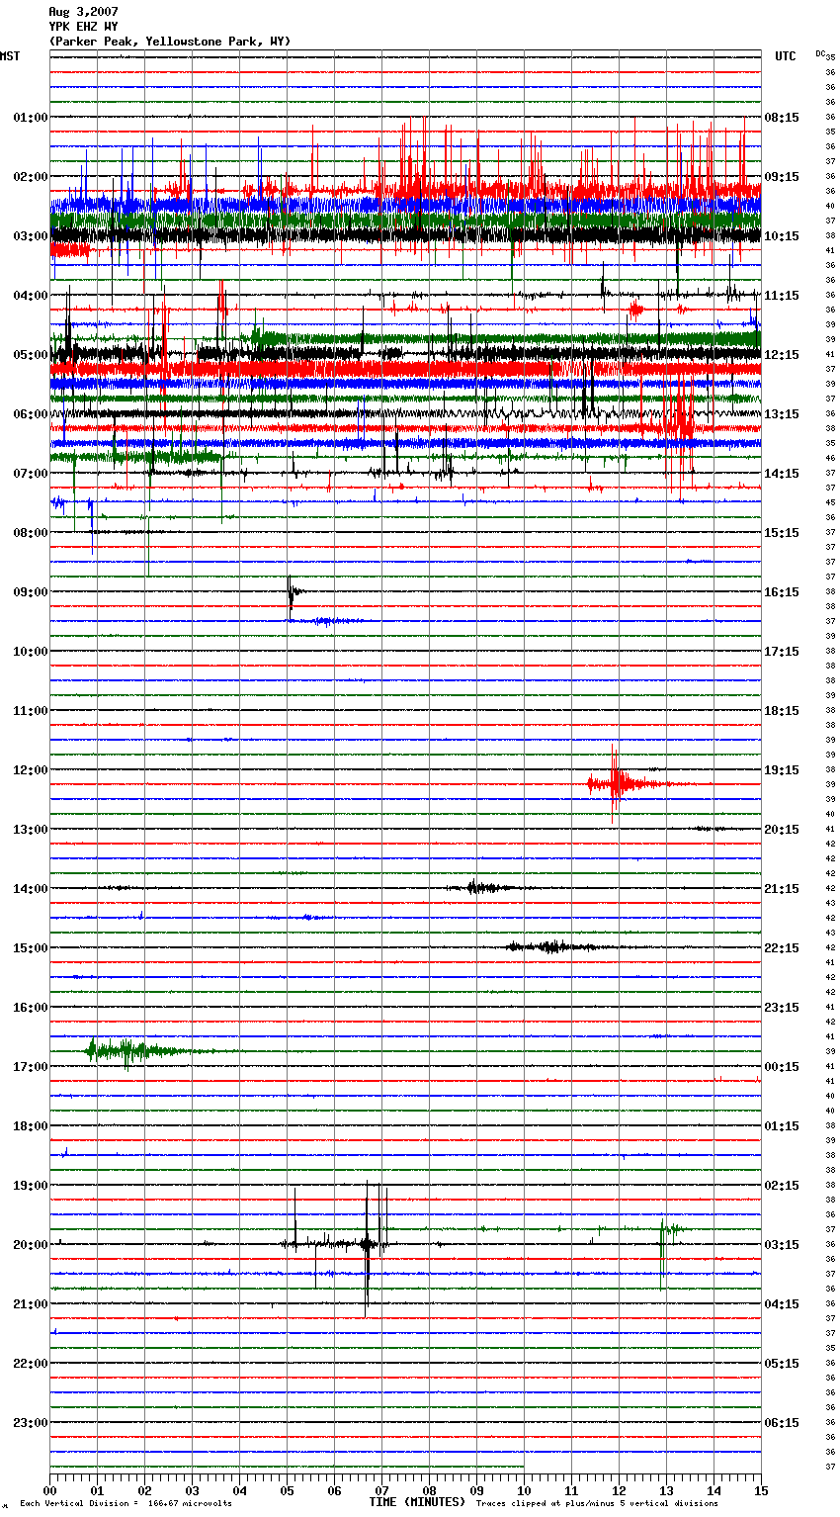
Task: Click the 21:15 UTC time label
Action: point(782,888)
